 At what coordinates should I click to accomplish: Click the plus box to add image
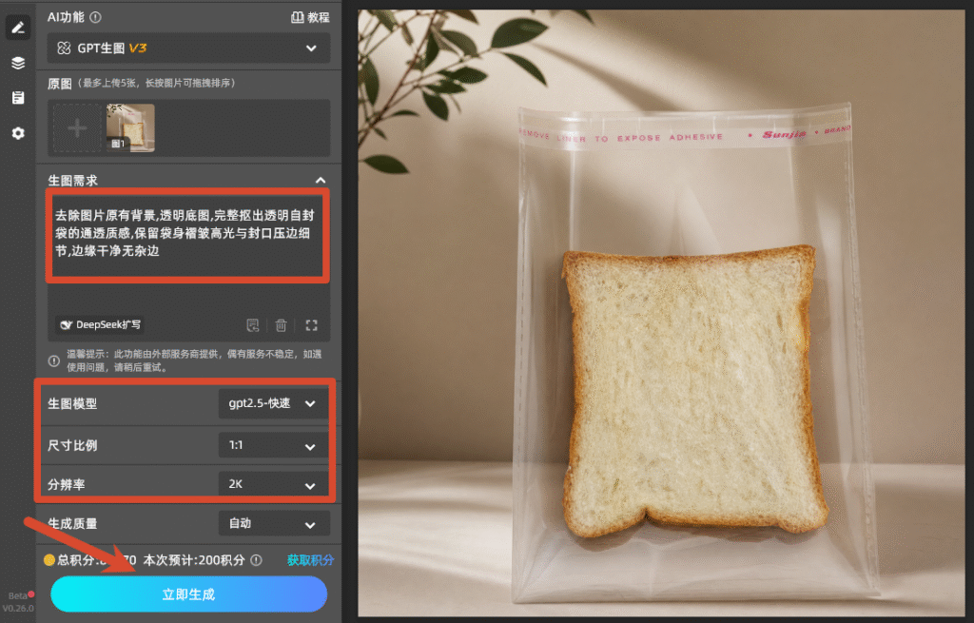click(x=77, y=128)
